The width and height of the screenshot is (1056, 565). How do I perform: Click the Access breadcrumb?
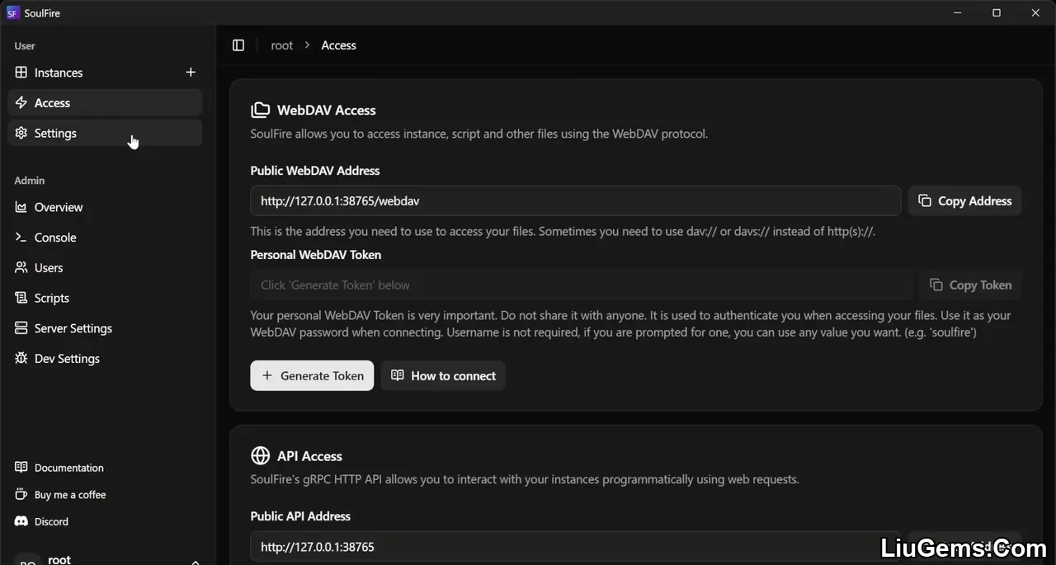tap(338, 45)
